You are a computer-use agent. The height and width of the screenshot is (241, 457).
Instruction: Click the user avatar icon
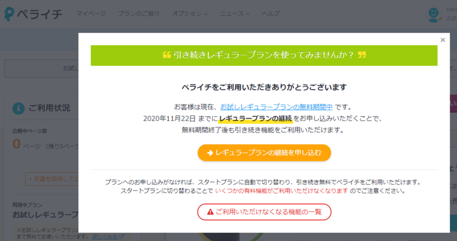434,15
